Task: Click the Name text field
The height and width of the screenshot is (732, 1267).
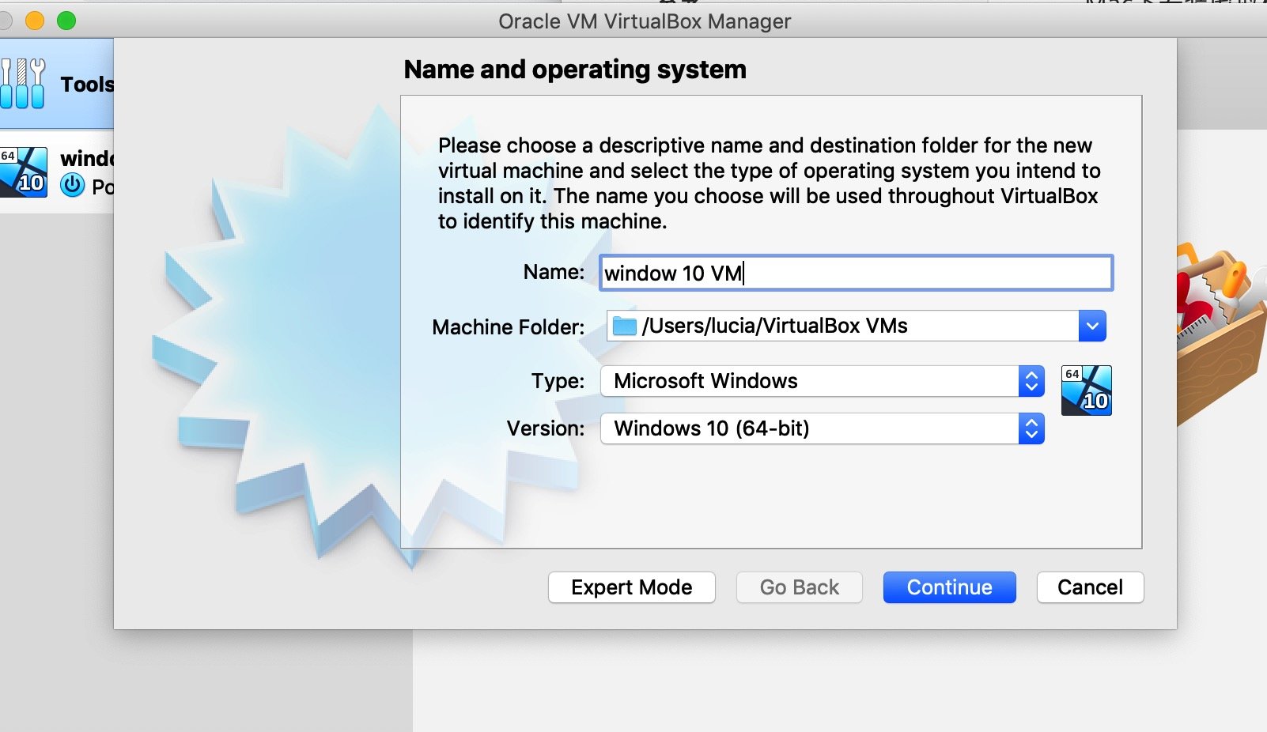Action: [857, 273]
